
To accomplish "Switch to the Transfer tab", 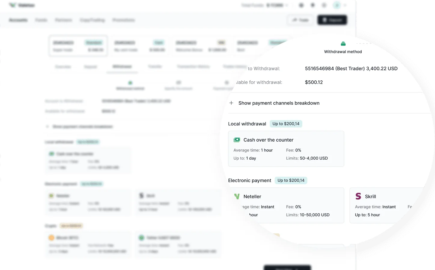I will click(155, 66).
